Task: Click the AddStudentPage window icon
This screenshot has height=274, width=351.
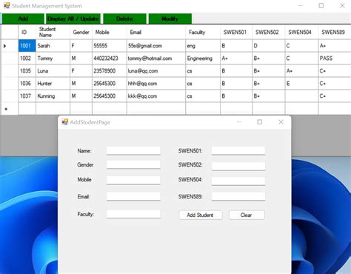Action: (x=65, y=122)
